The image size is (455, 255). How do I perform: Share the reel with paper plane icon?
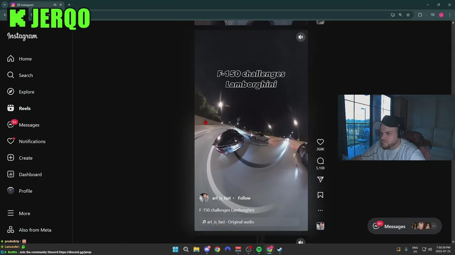(320, 180)
